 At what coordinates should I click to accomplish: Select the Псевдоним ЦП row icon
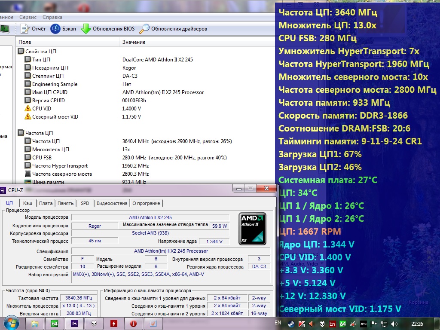coord(27,67)
